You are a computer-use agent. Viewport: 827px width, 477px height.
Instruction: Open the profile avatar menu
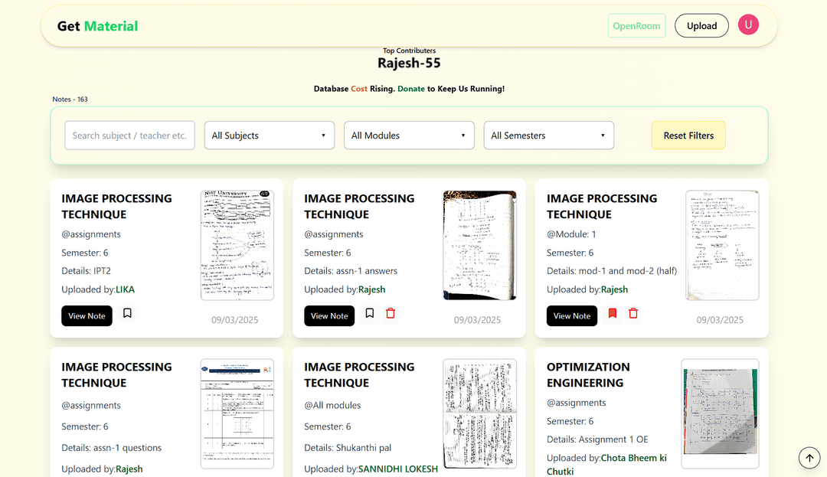748,25
